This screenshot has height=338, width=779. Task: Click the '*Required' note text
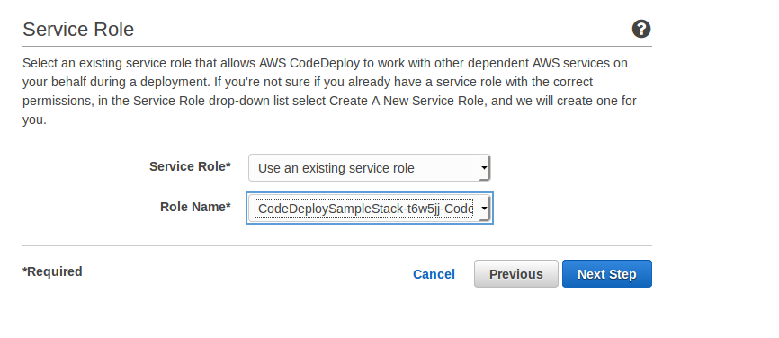(52, 271)
